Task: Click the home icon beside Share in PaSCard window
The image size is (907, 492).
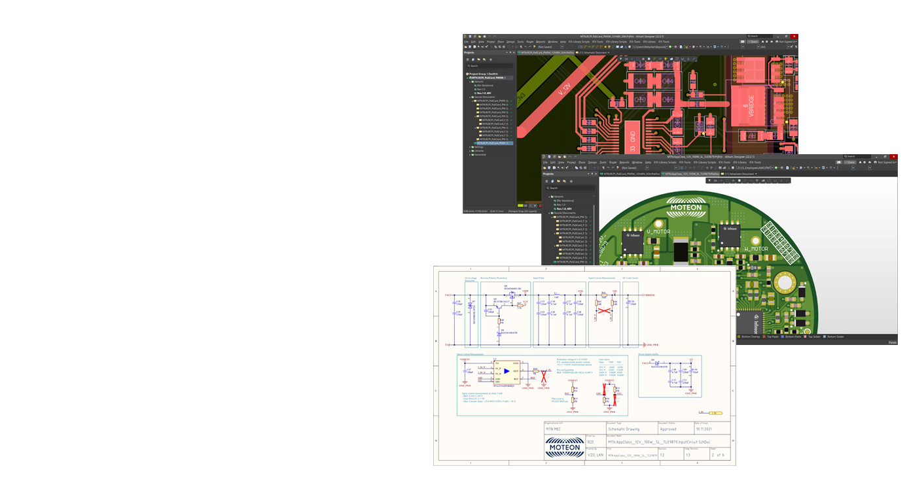Action: click(x=763, y=41)
